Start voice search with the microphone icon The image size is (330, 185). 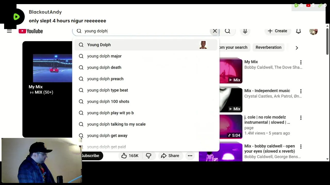pyautogui.click(x=245, y=31)
